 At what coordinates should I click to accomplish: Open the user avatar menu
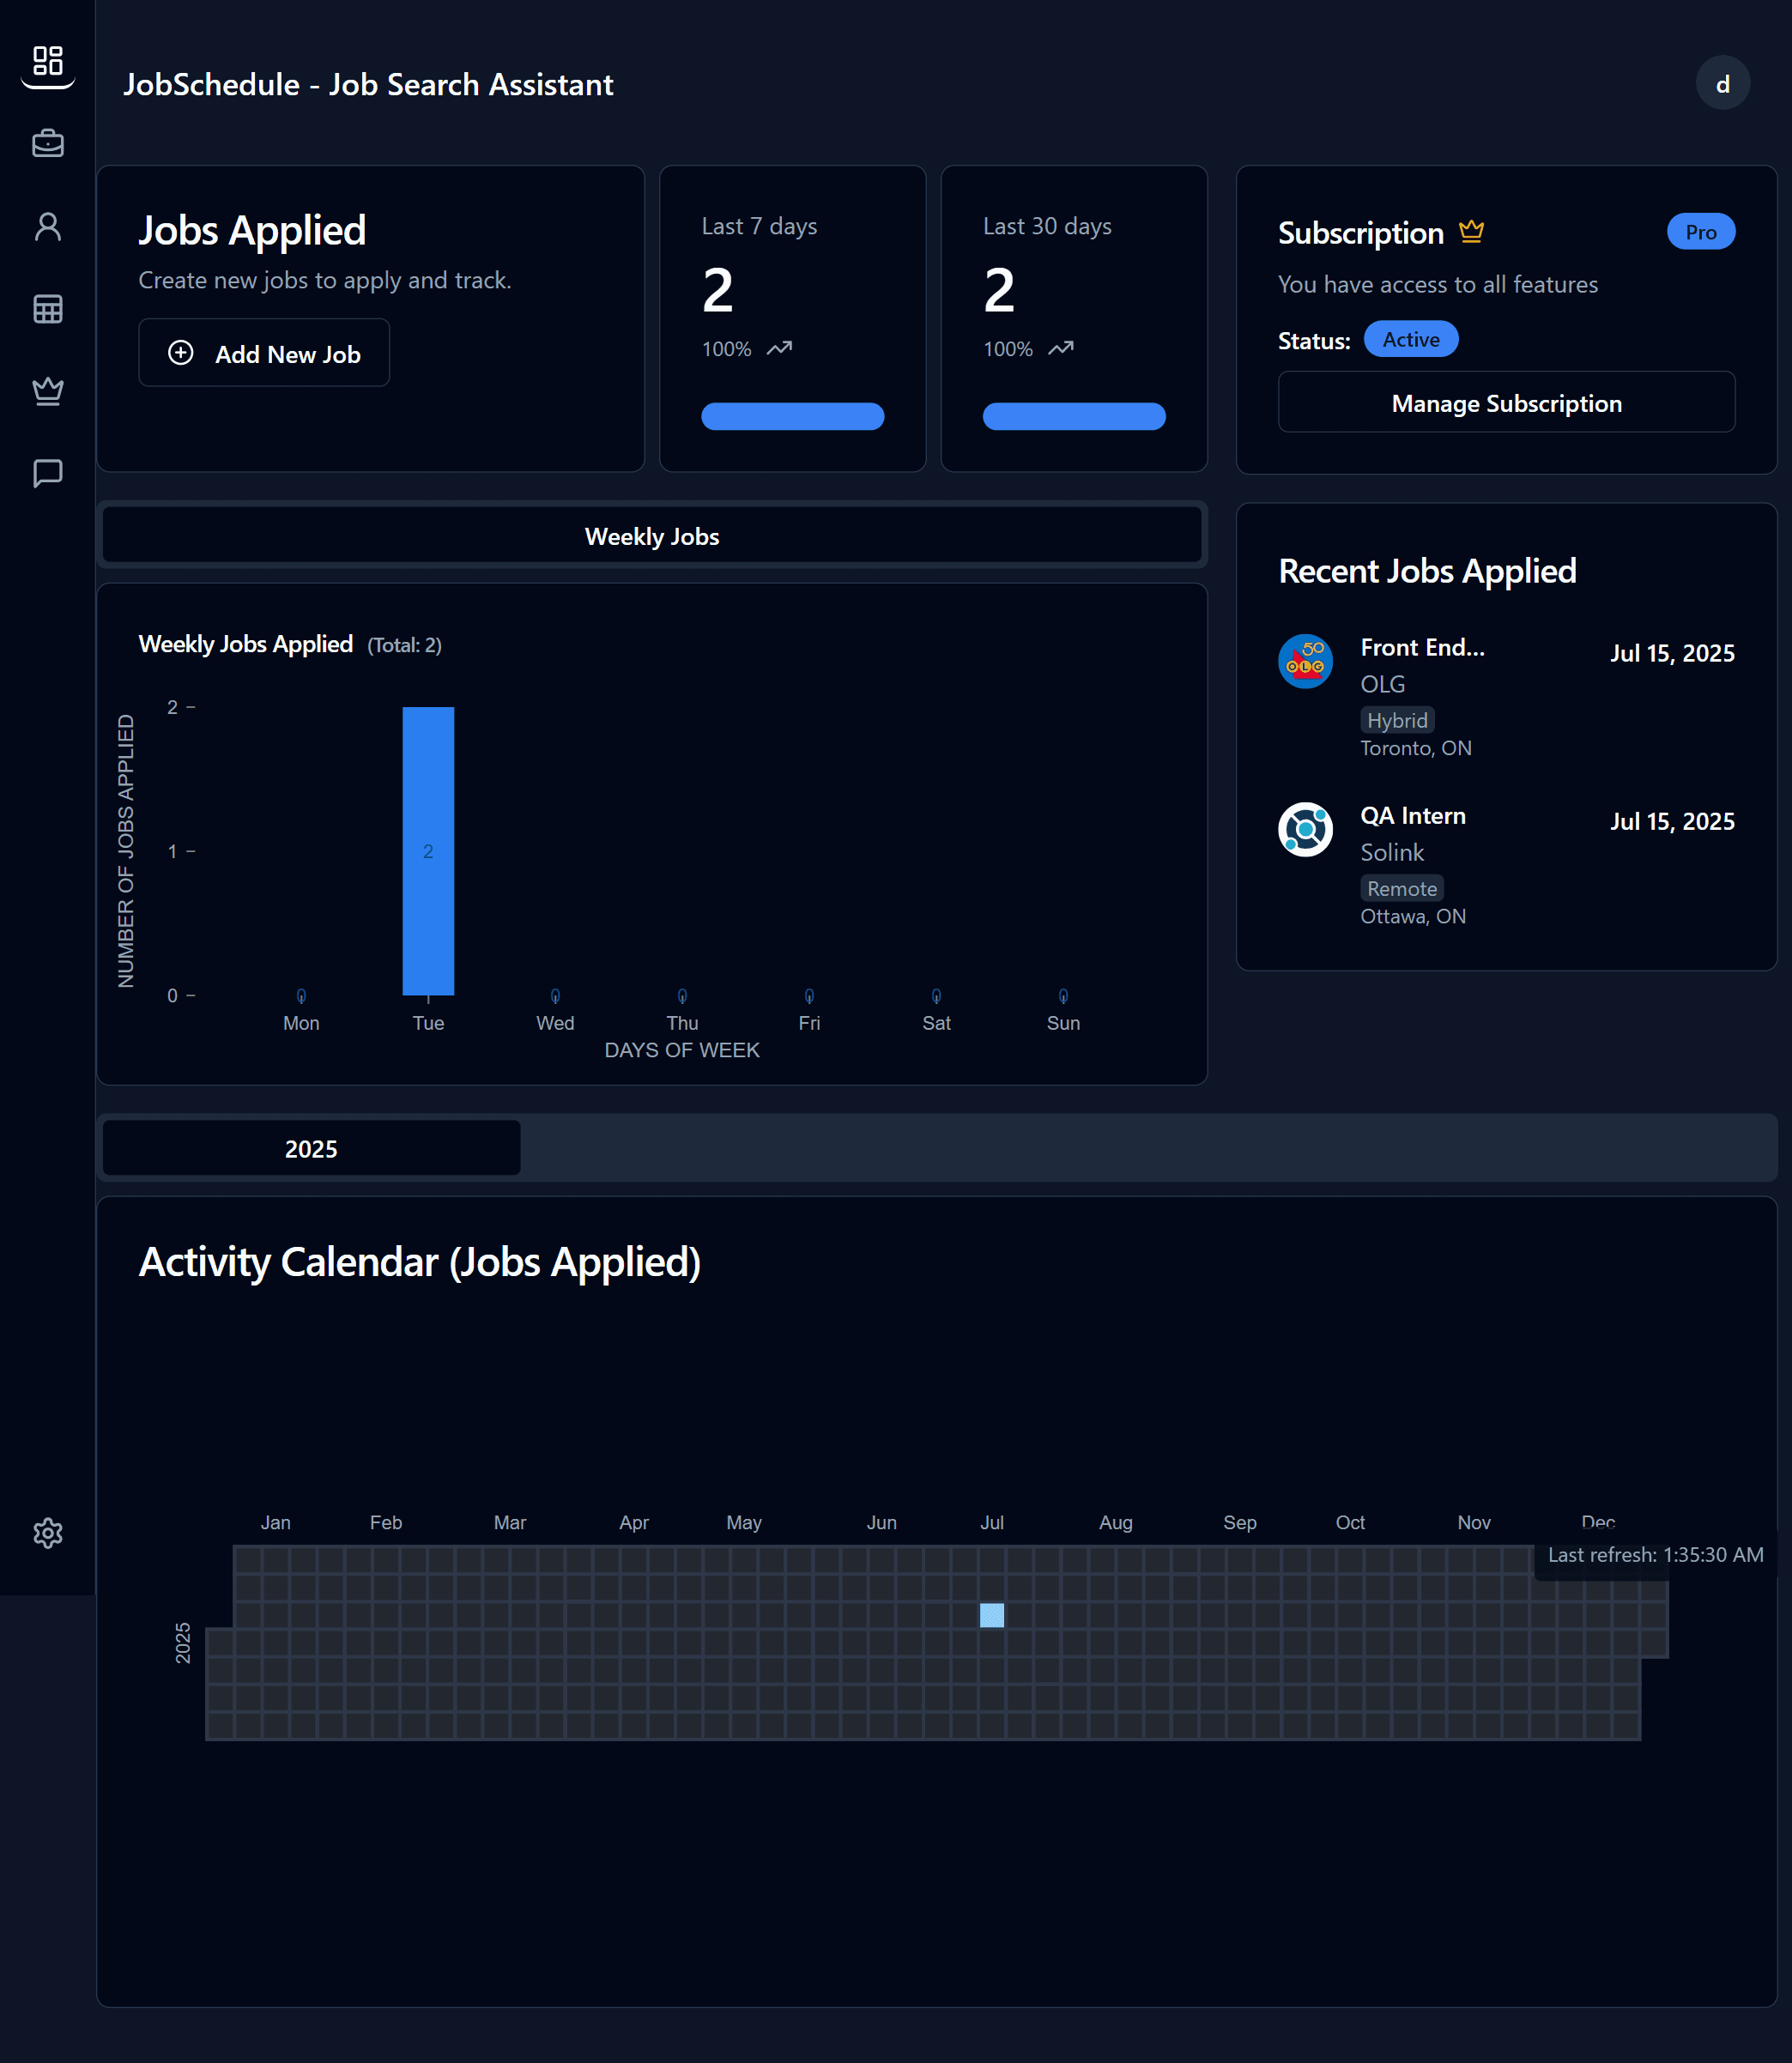1723,83
